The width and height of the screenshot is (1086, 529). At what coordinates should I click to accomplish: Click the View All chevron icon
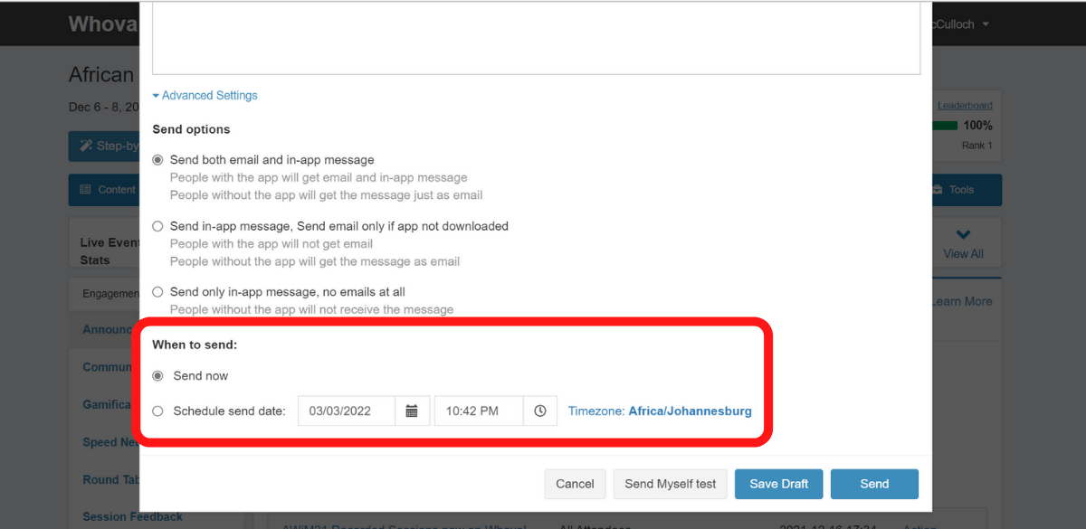(963, 235)
